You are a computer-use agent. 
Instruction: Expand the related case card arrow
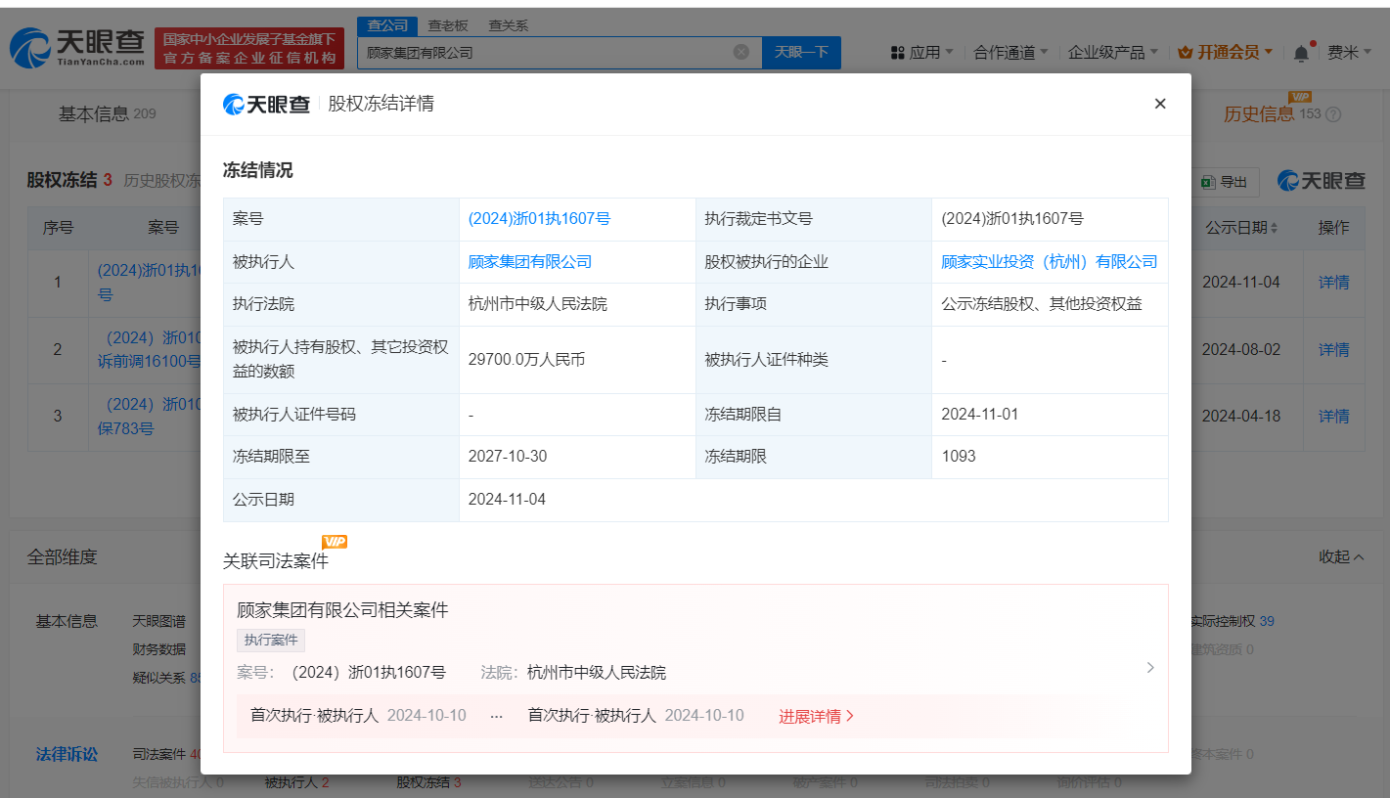point(1150,668)
